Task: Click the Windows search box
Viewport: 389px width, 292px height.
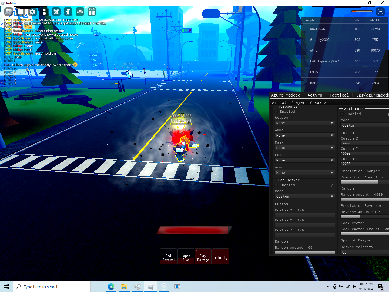Action: 52,287
